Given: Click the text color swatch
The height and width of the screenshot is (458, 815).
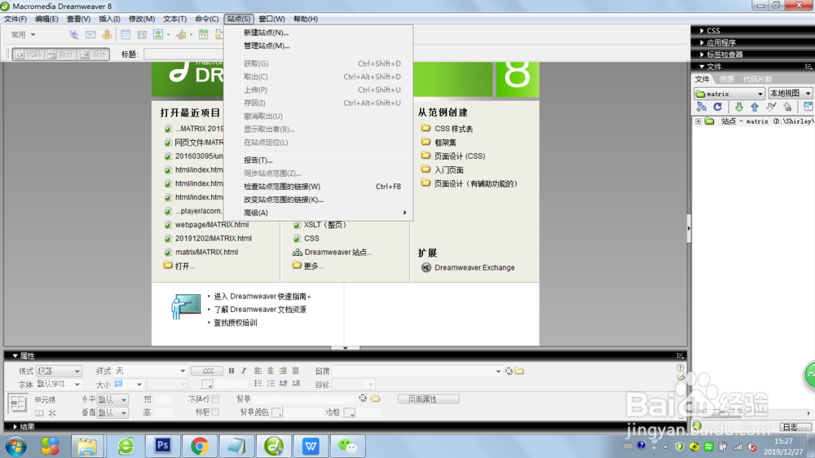Looking at the screenshot, I should [x=207, y=384].
